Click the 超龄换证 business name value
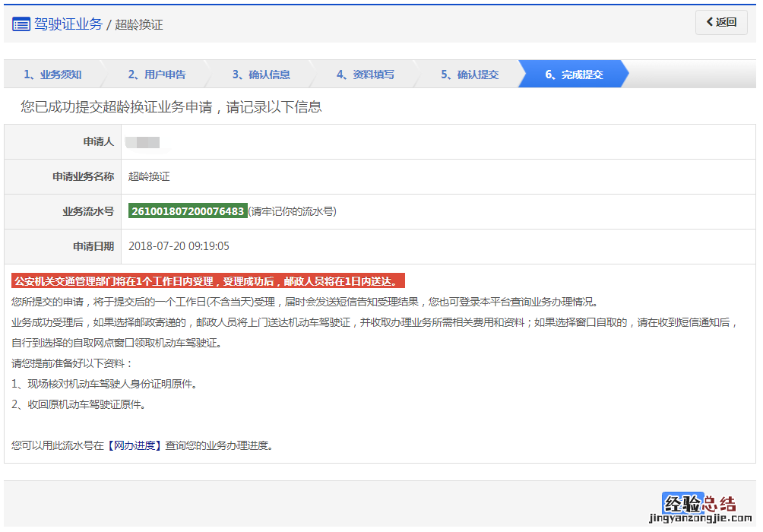 click(149, 176)
